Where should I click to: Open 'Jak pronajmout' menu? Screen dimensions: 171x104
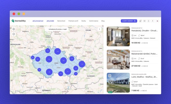tap(38, 21)
